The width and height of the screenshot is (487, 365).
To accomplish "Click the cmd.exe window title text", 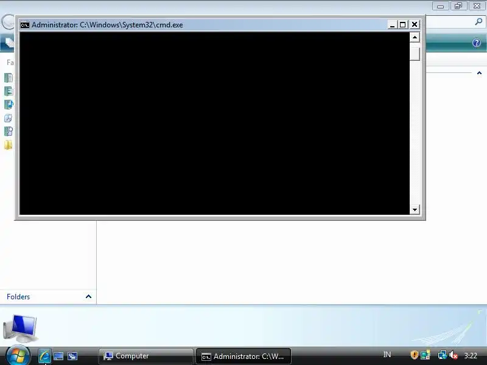I will pos(107,25).
